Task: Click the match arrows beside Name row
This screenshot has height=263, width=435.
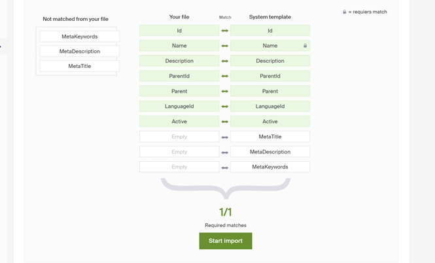Action: pyautogui.click(x=225, y=46)
